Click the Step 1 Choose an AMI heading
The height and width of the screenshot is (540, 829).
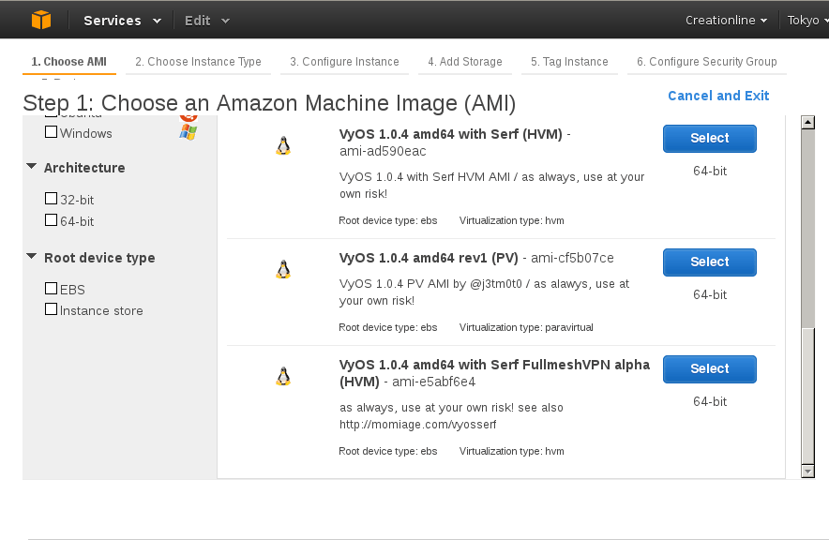269,103
